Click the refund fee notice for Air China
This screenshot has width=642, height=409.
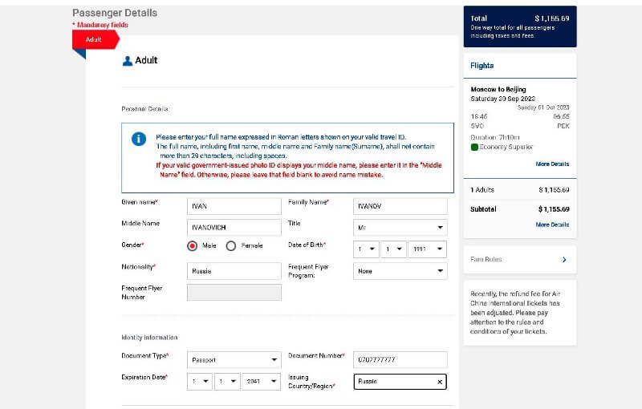[515, 313]
